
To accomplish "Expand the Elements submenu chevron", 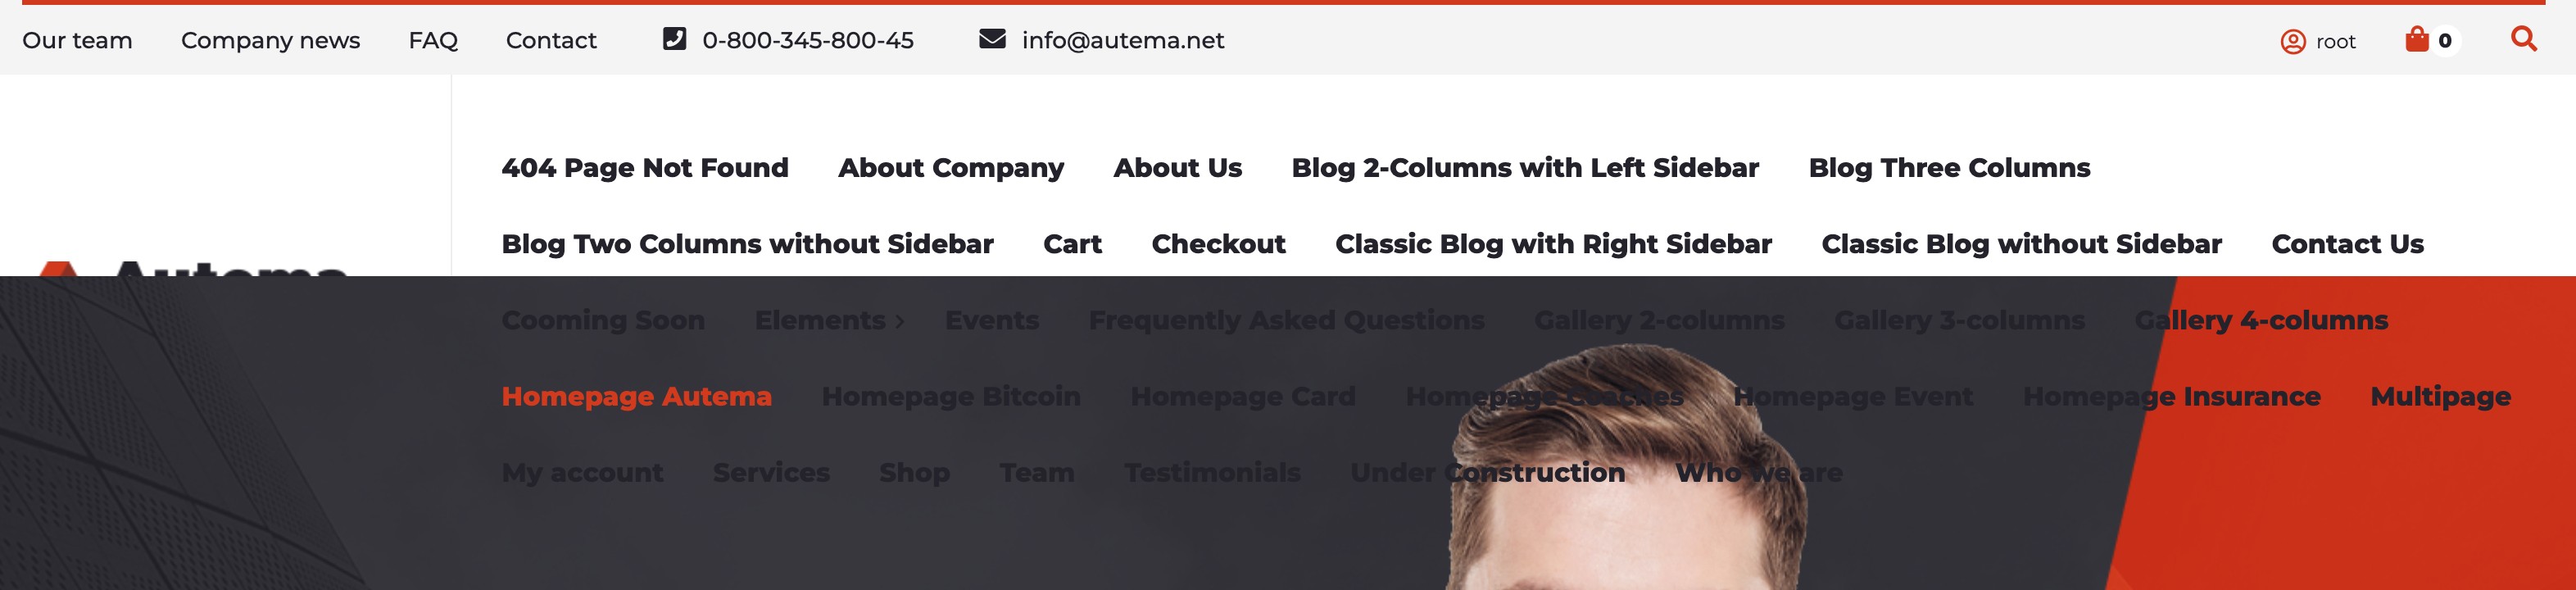I will pyautogui.click(x=900, y=322).
